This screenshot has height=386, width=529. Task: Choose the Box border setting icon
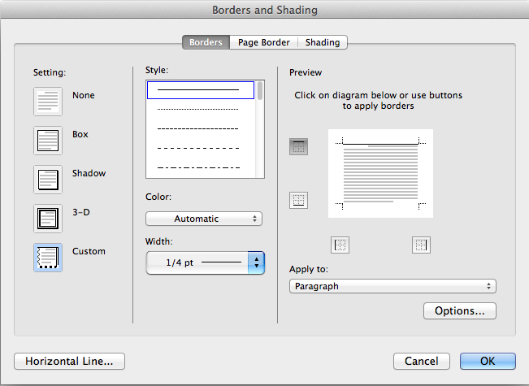tap(48, 140)
